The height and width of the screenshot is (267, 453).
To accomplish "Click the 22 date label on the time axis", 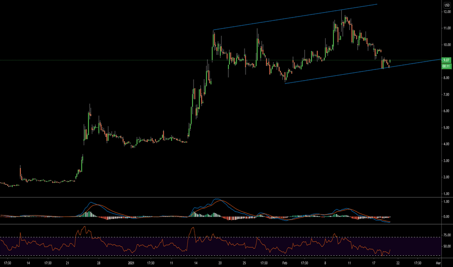I will 398,263.
